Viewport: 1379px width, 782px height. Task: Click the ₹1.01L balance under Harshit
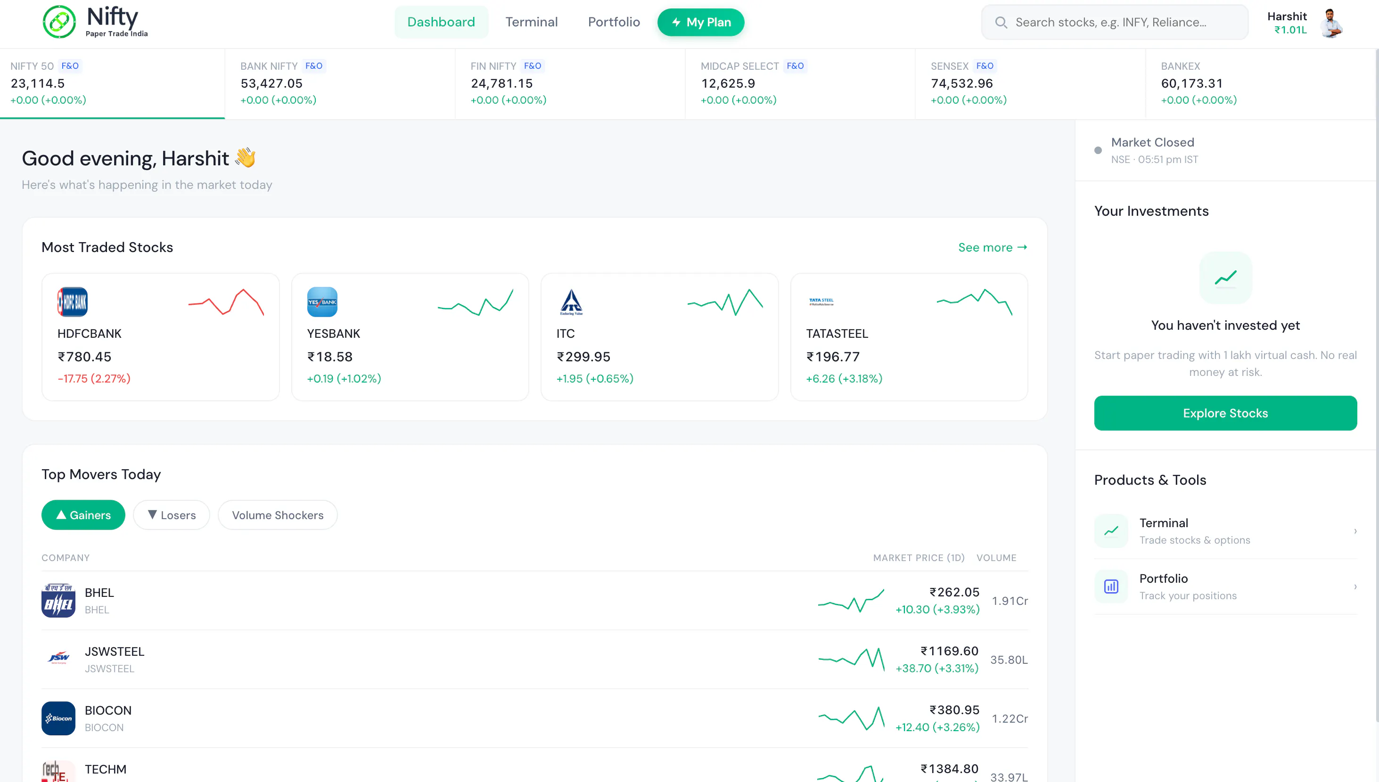1290,30
